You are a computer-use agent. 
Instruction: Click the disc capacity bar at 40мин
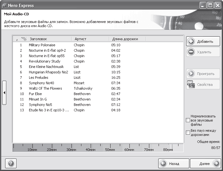point(91,148)
